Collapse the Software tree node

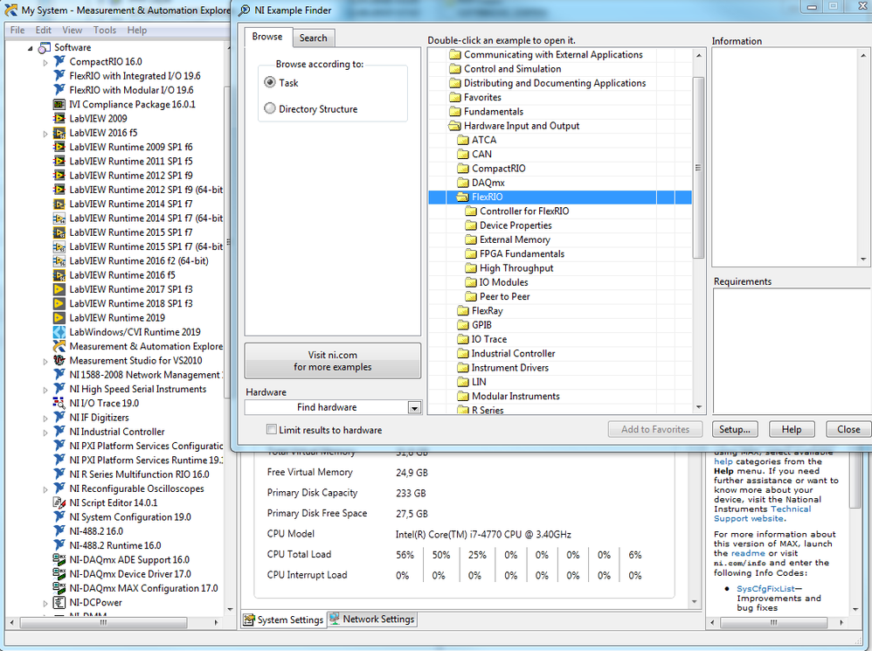30,48
